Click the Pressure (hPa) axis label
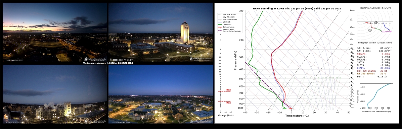 (x=235, y=60)
